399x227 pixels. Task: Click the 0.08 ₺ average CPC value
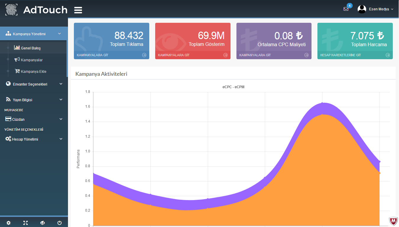tap(289, 36)
